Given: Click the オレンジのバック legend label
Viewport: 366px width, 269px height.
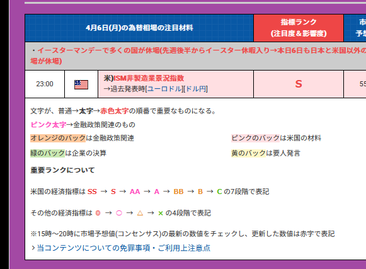Looking at the screenshot, I should [58, 138].
